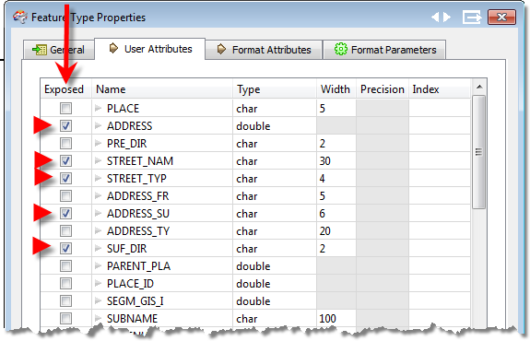The width and height of the screenshot is (530, 341).
Task: Click the scrollbar up arrow
Action: pos(479,88)
